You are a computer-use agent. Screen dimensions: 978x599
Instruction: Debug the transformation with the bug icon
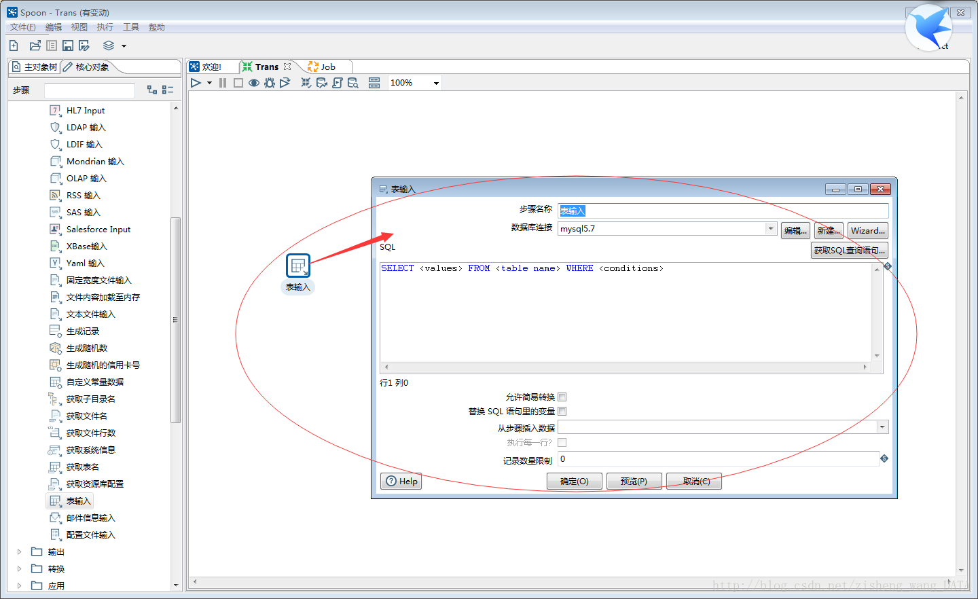point(270,83)
